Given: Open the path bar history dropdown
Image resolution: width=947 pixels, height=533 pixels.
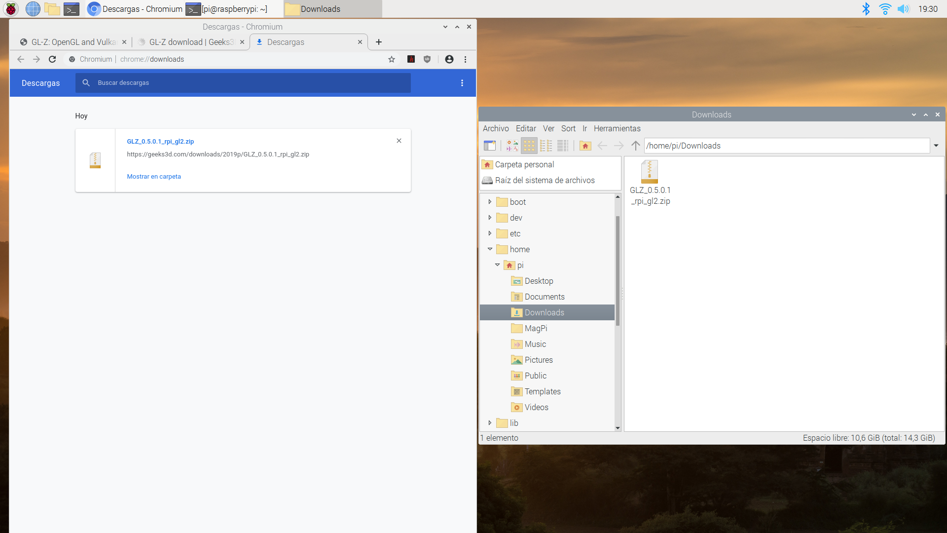Looking at the screenshot, I should click(936, 146).
